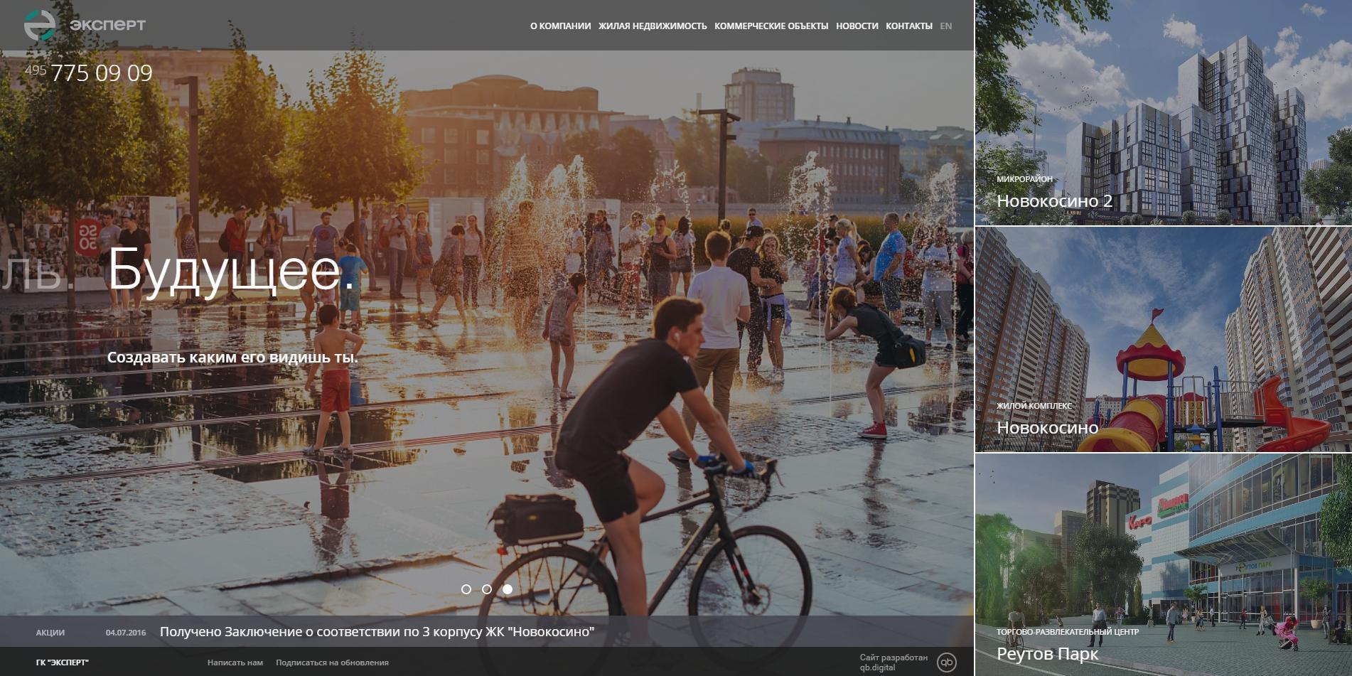Viewport: 1352px width, 676px height.
Task: Click Подписаться на обновления link
Action: coord(332,662)
